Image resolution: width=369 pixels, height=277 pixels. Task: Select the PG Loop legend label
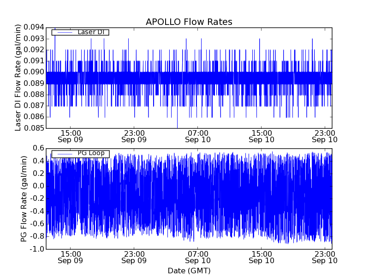91,153
